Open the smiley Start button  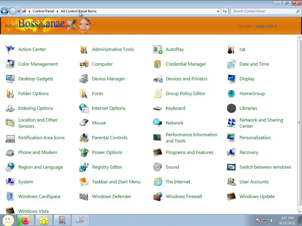coord(8,220)
